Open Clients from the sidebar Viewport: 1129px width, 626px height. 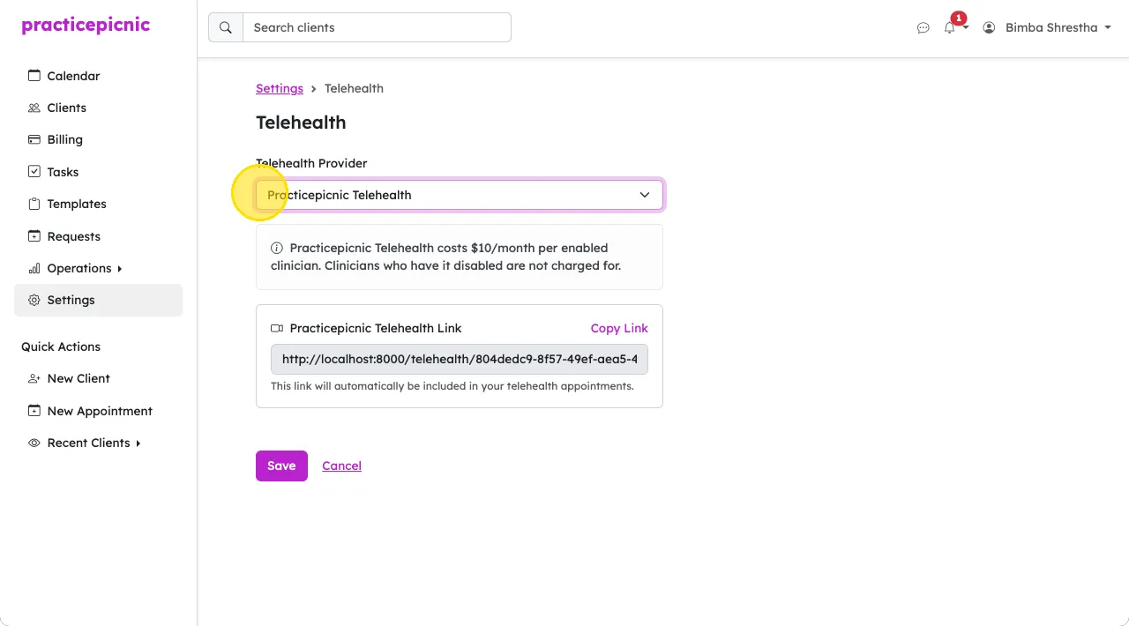[98, 108]
